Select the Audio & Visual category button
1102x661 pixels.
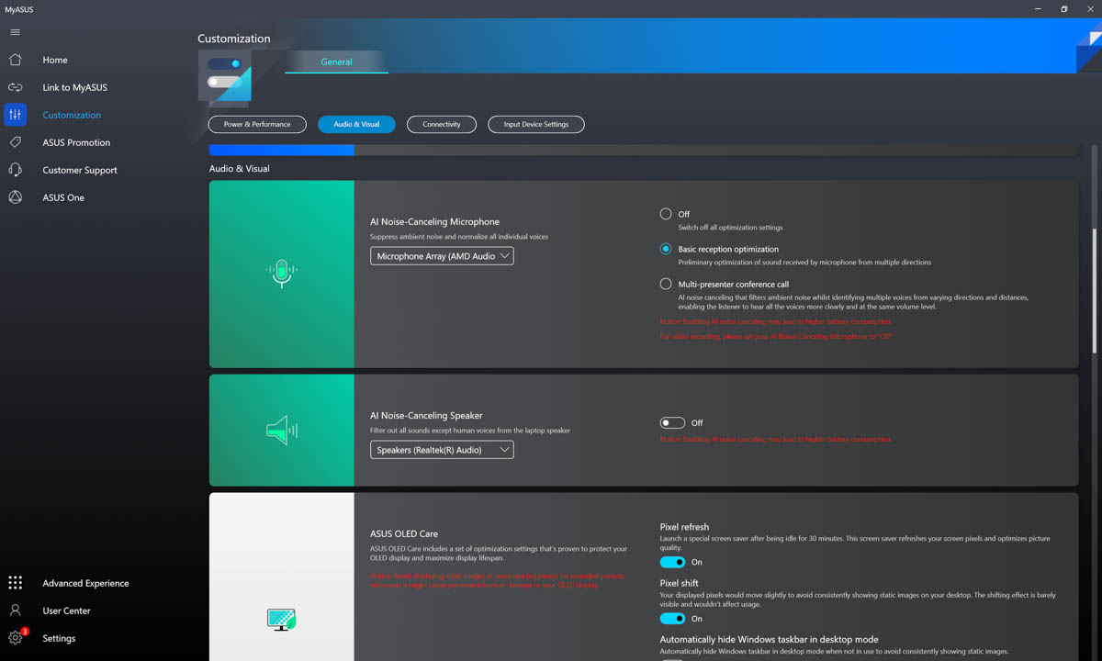356,124
